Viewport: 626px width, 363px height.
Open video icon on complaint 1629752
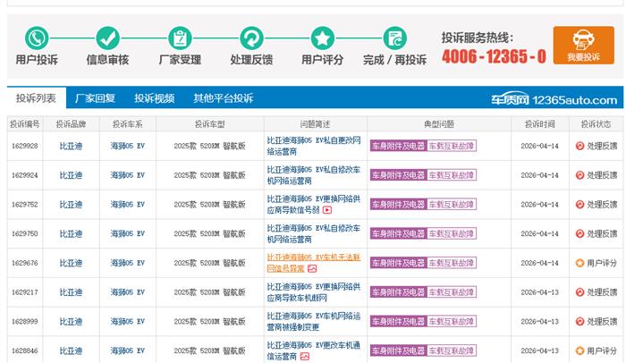tap(327, 210)
